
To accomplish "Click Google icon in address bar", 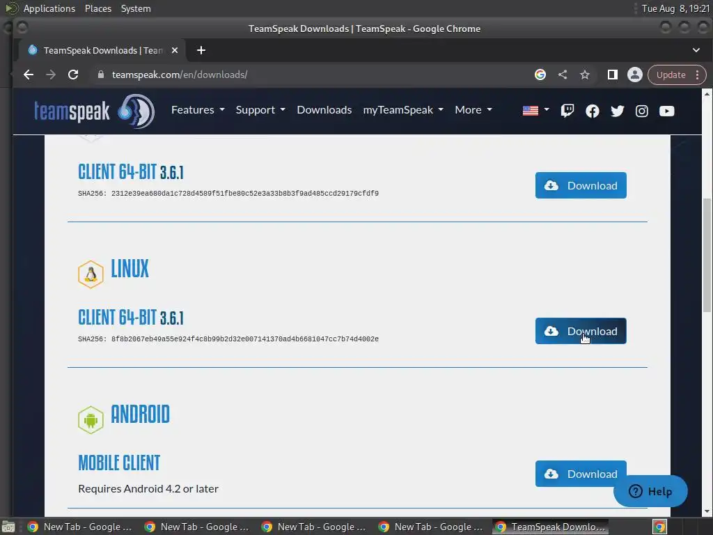I will pyautogui.click(x=540, y=75).
